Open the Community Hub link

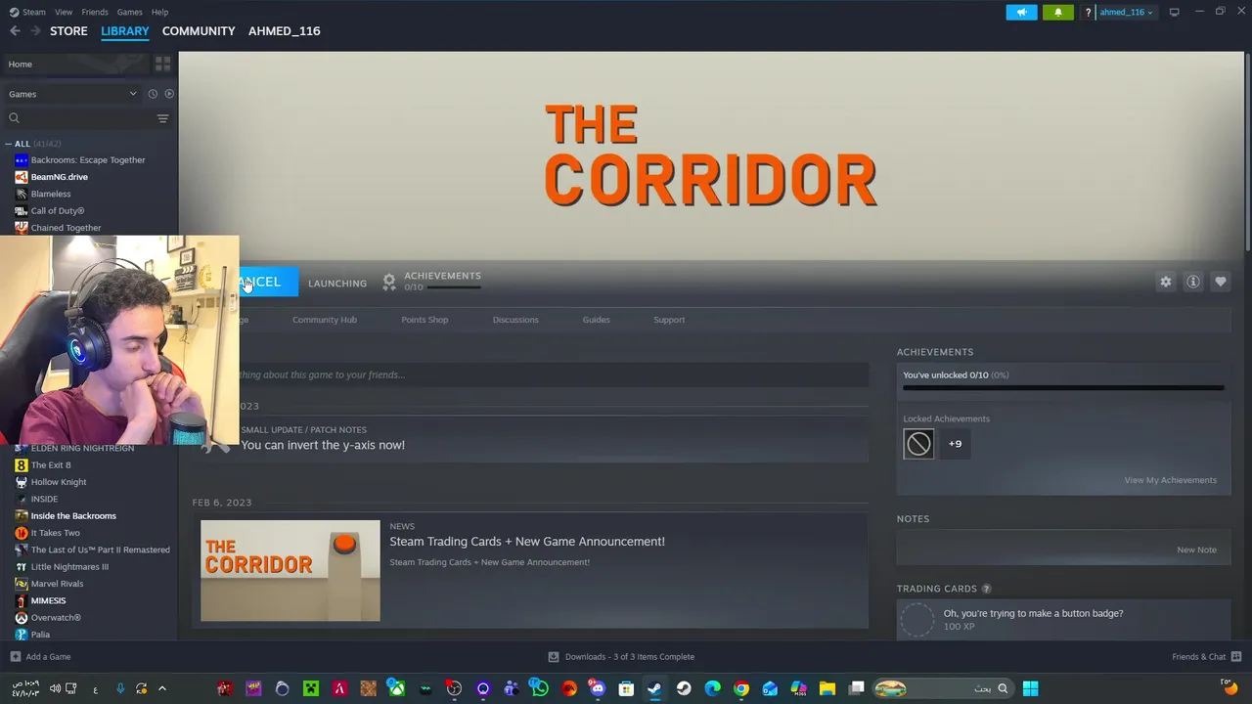coord(325,320)
